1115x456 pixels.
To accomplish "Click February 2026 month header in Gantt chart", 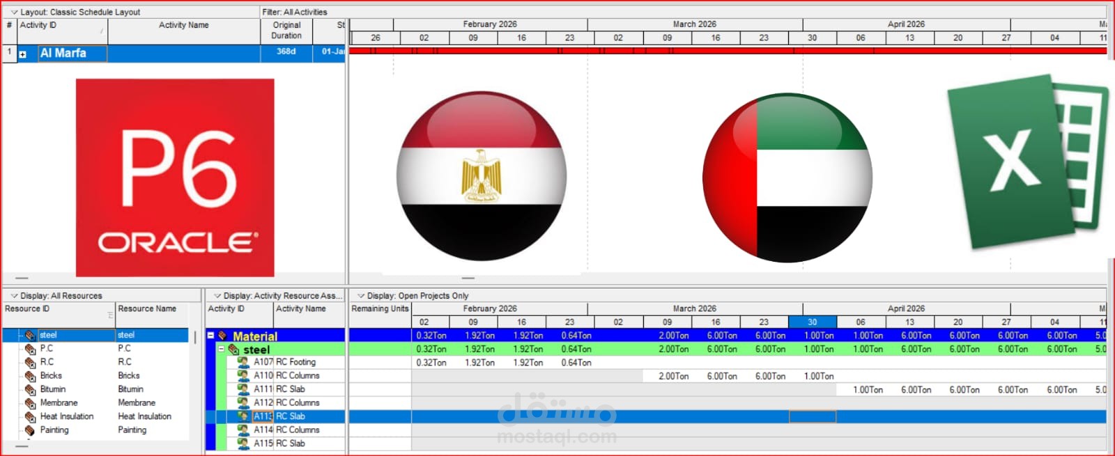I will coord(490,24).
